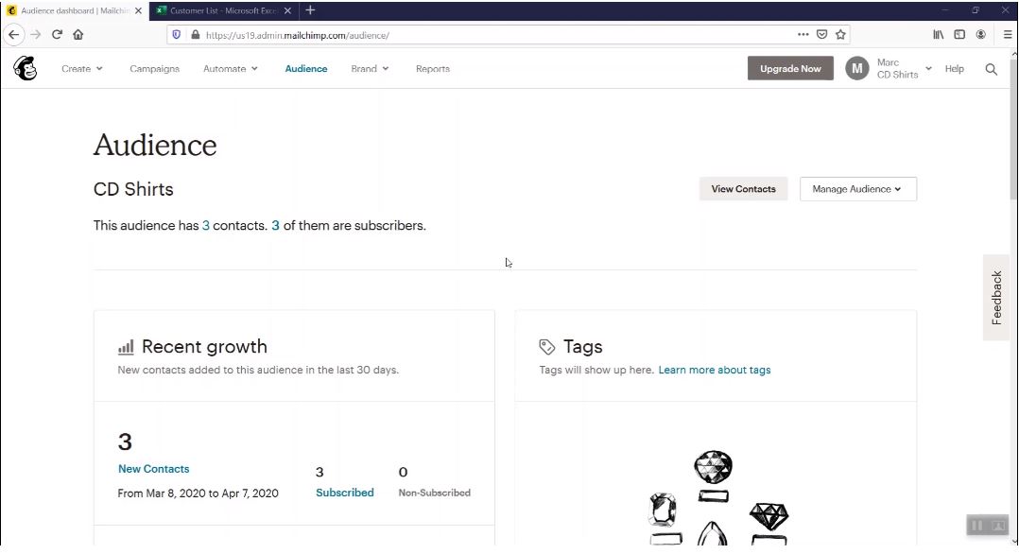Click the New Contacts link
The width and height of the screenshot is (1019, 554).
click(x=153, y=469)
